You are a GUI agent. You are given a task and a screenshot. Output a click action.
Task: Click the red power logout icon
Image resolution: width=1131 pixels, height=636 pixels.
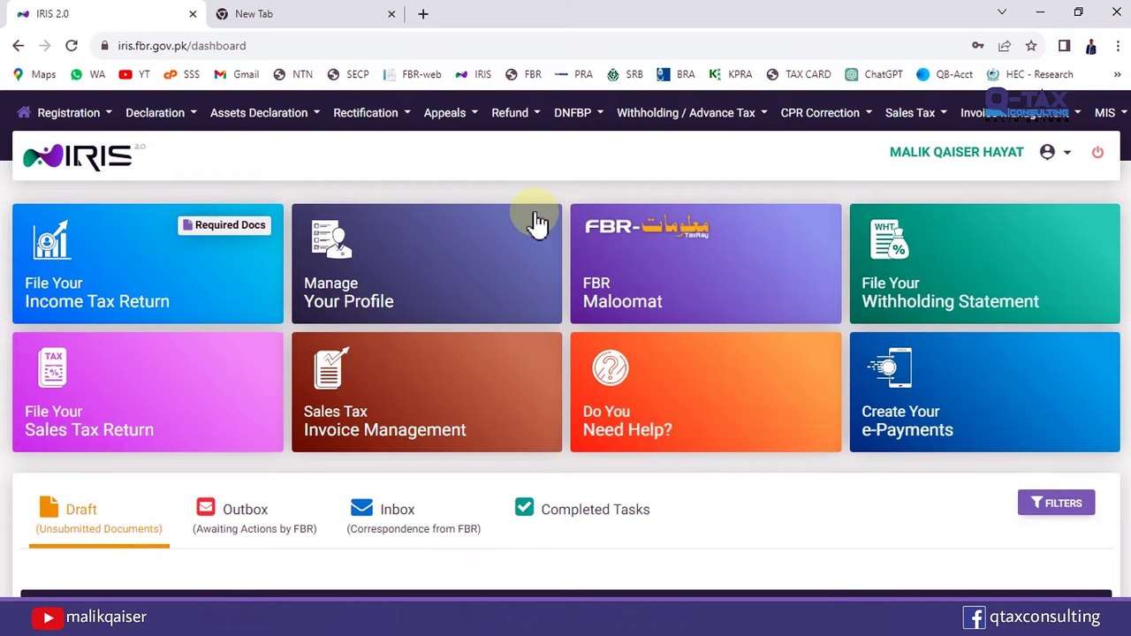pyautogui.click(x=1097, y=152)
